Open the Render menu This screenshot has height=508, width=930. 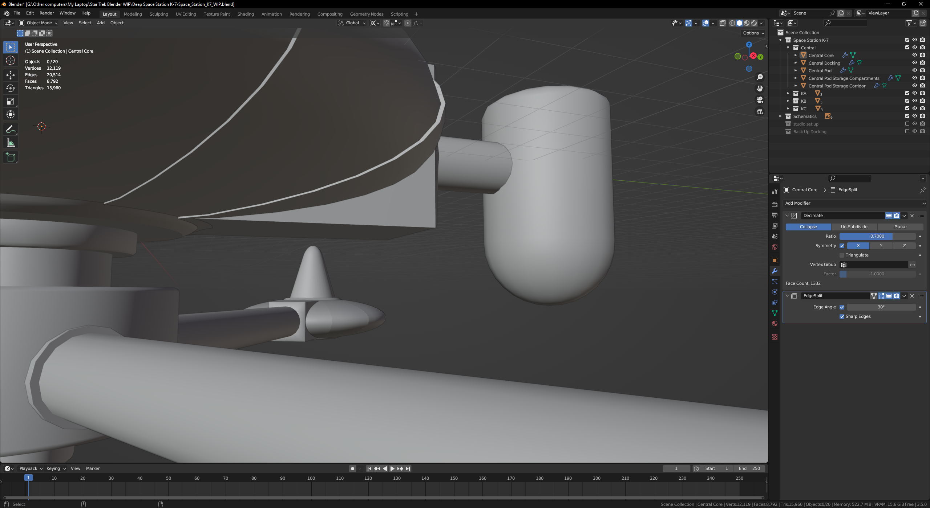[x=46, y=13]
